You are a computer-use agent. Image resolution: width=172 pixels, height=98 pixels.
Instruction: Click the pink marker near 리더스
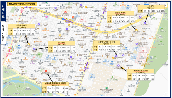point(46,17)
